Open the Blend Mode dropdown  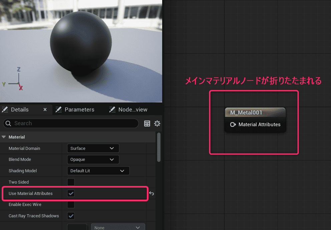[x=93, y=160]
